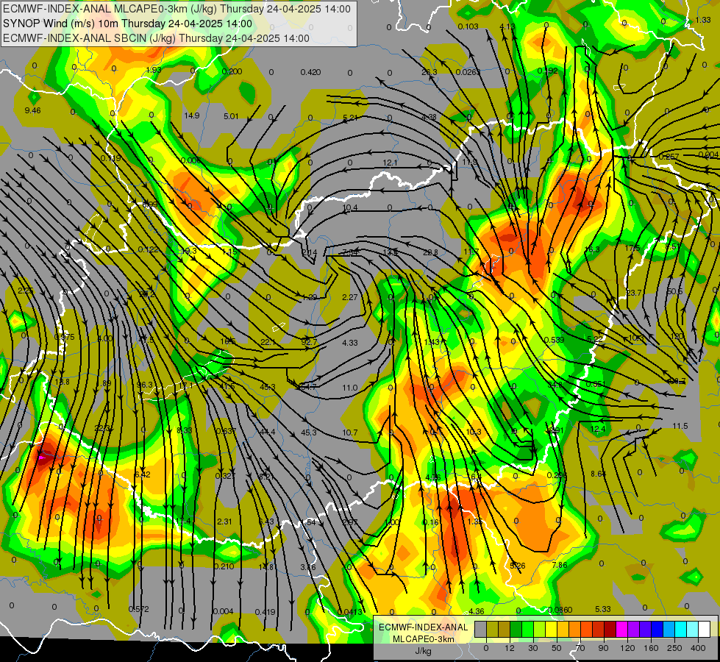Click the map value '5.33'
Screen dimensions: 720x662
point(603,609)
